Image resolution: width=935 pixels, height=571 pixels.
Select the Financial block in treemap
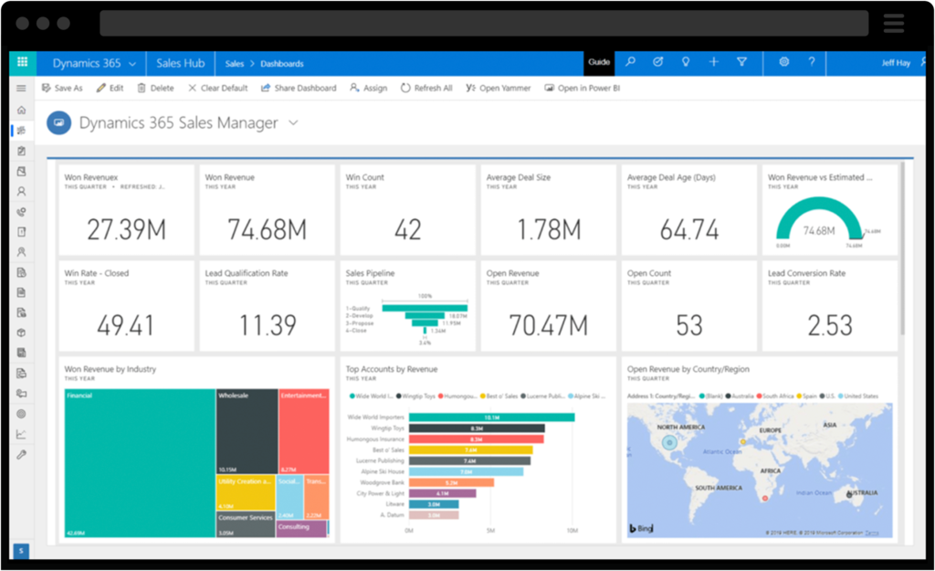140,463
